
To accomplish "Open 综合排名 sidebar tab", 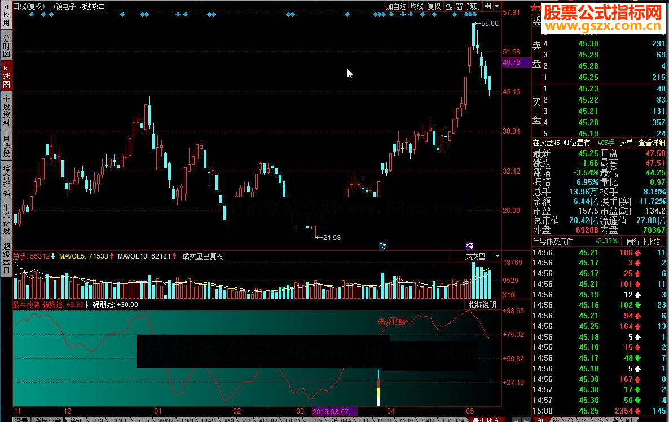I will tap(6, 180).
